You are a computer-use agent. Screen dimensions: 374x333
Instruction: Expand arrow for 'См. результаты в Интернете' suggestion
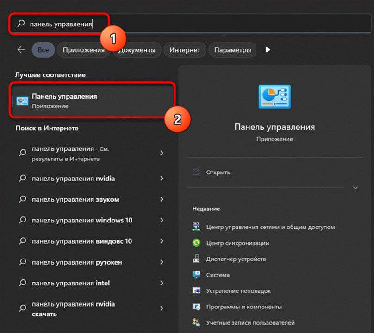[162, 153]
